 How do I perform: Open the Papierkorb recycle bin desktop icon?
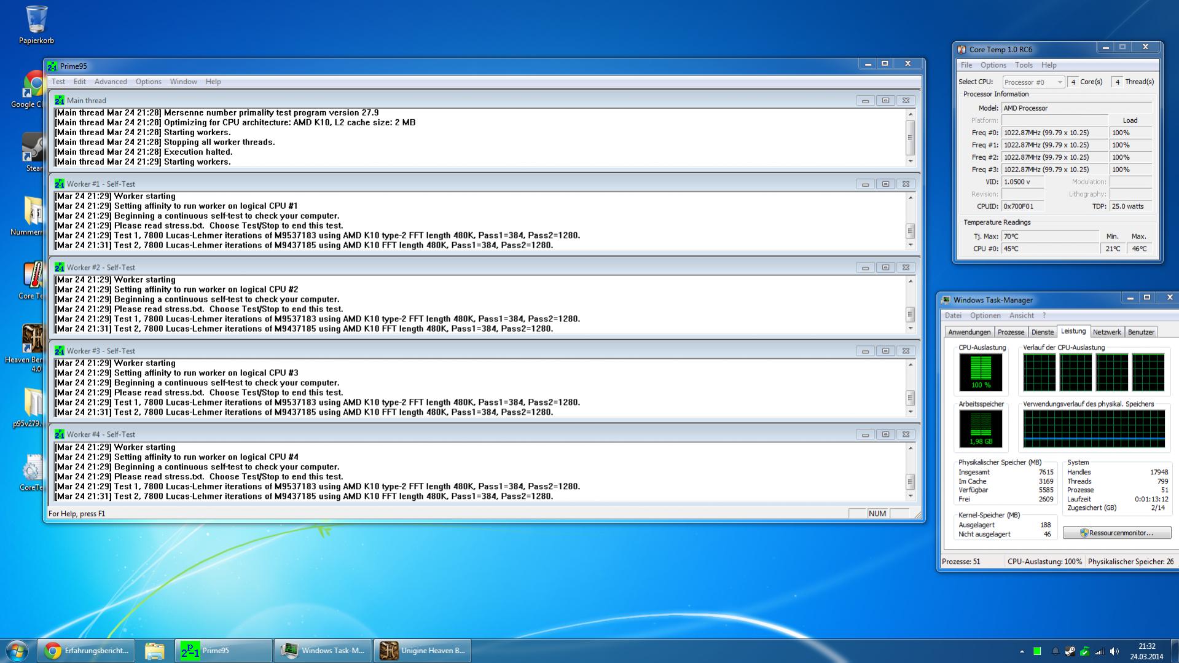[36, 25]
